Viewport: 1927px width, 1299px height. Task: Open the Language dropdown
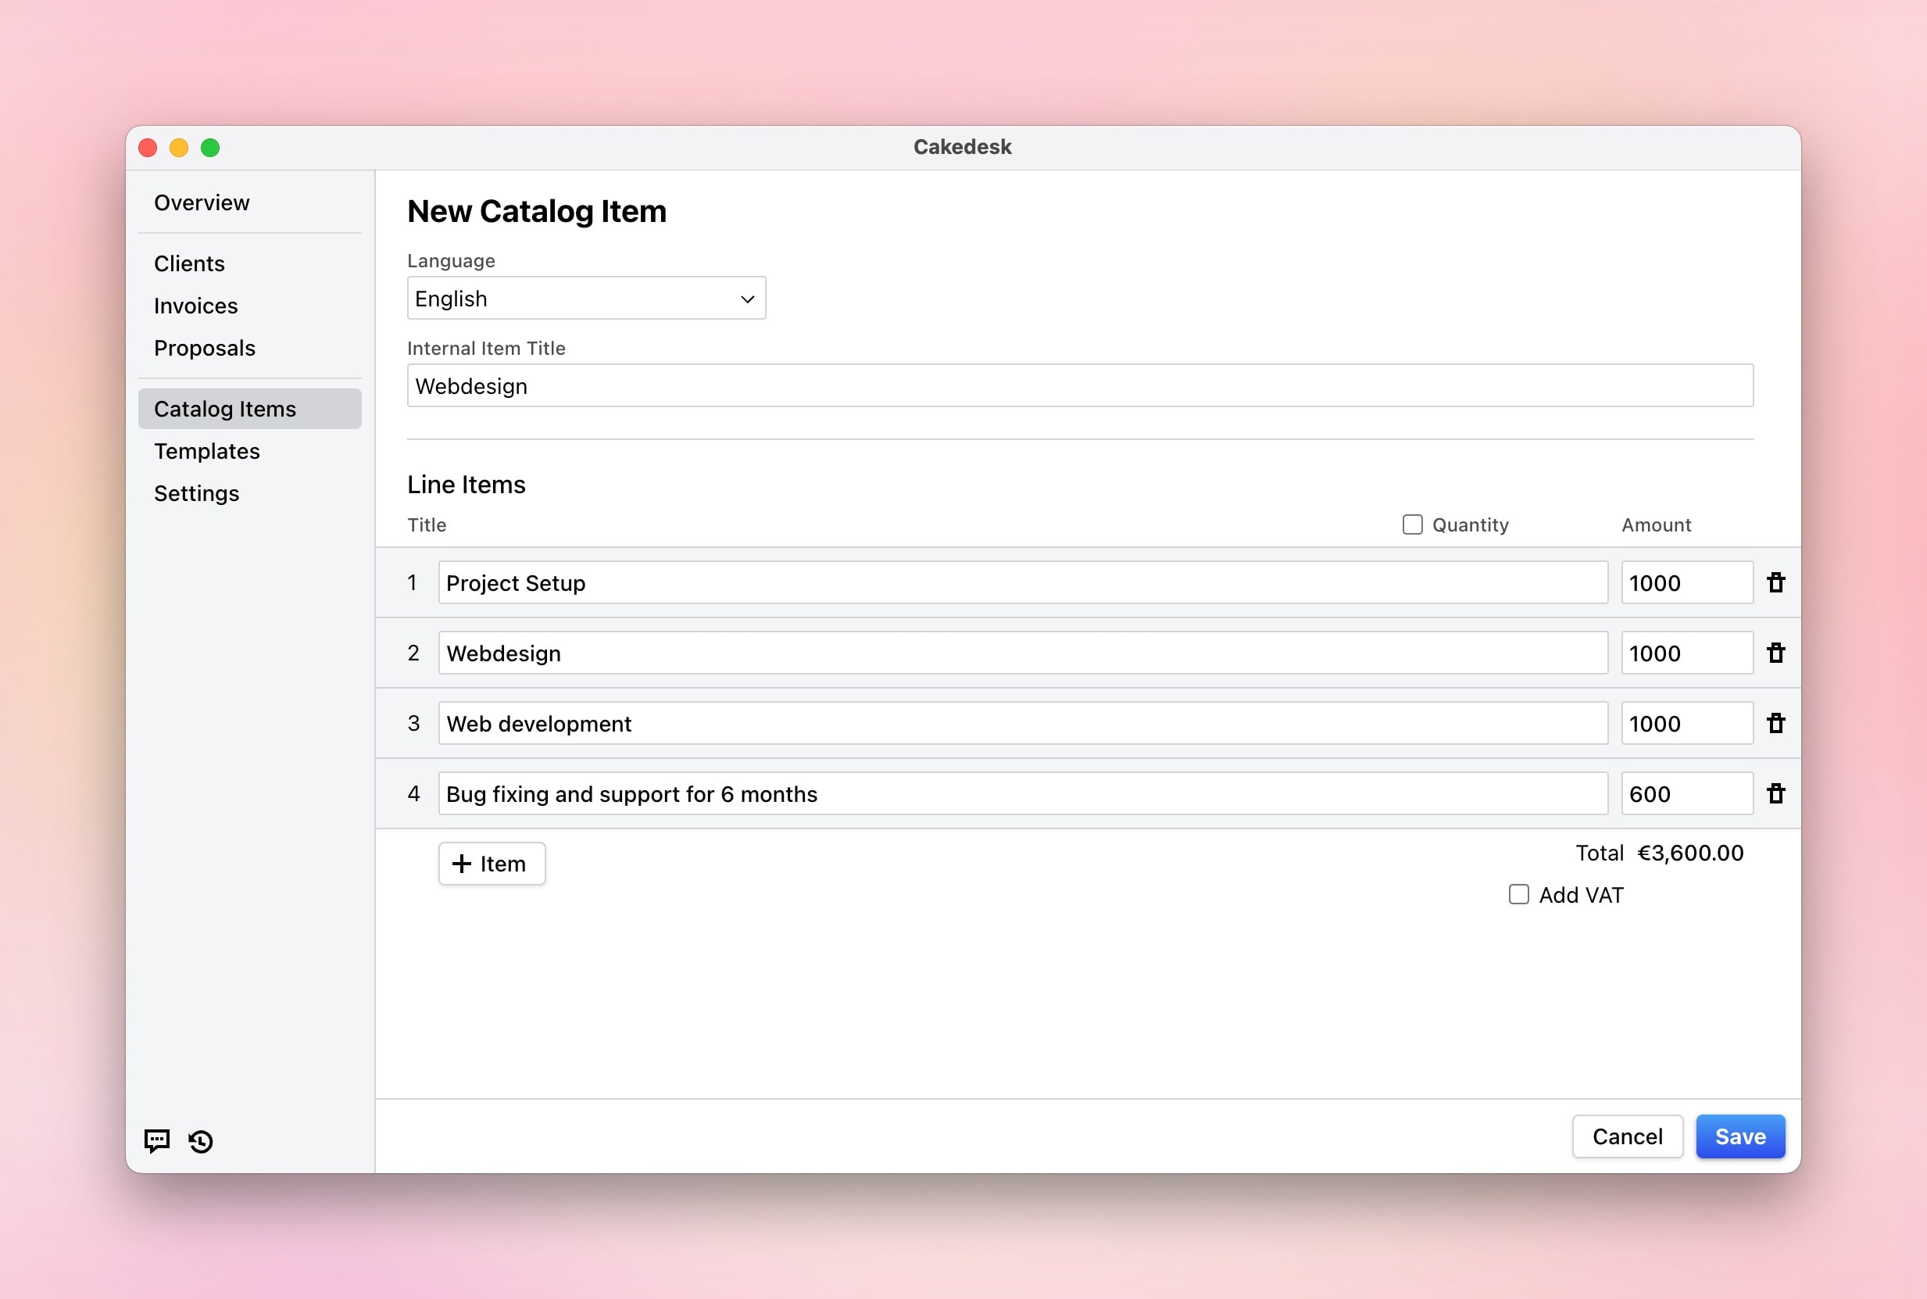click(x=585, y=299)
